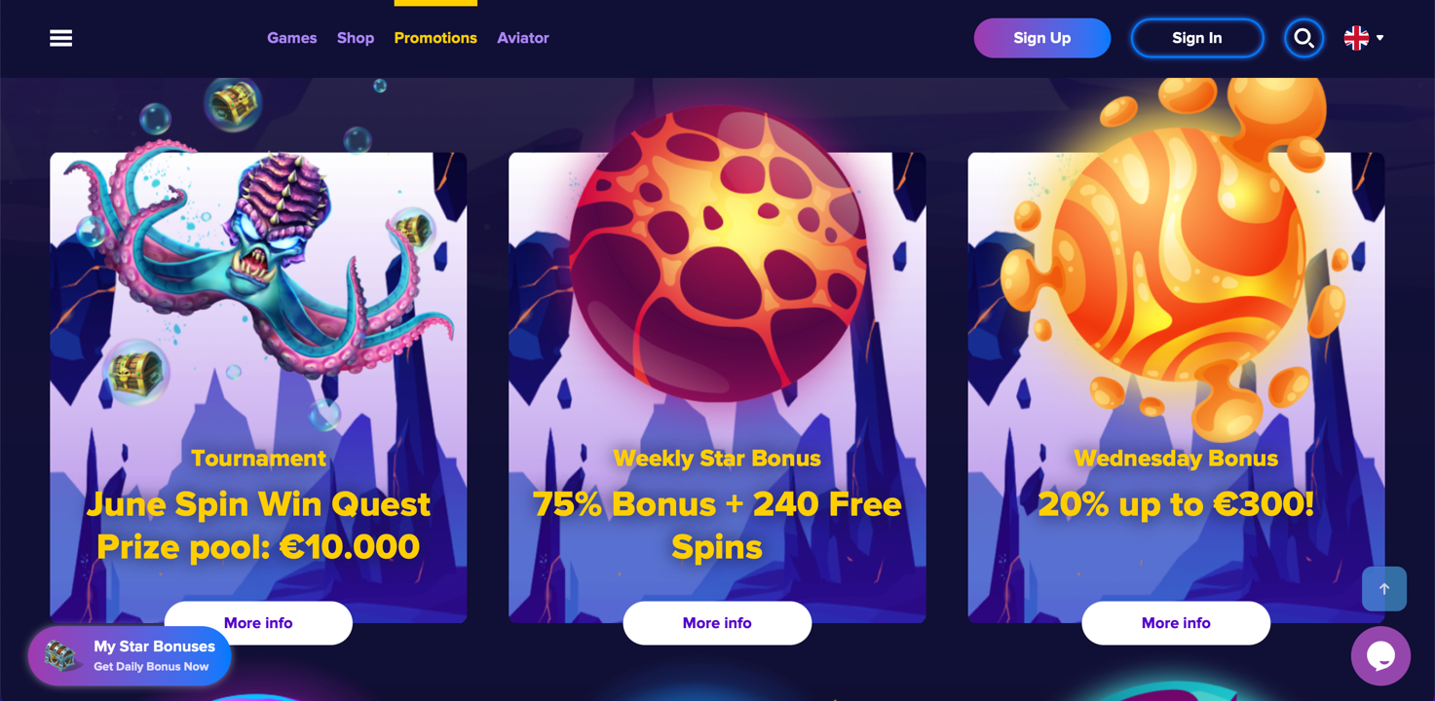1435x701 pixels.
Task: Click the Sign Up button
Action: [1042, 38]
